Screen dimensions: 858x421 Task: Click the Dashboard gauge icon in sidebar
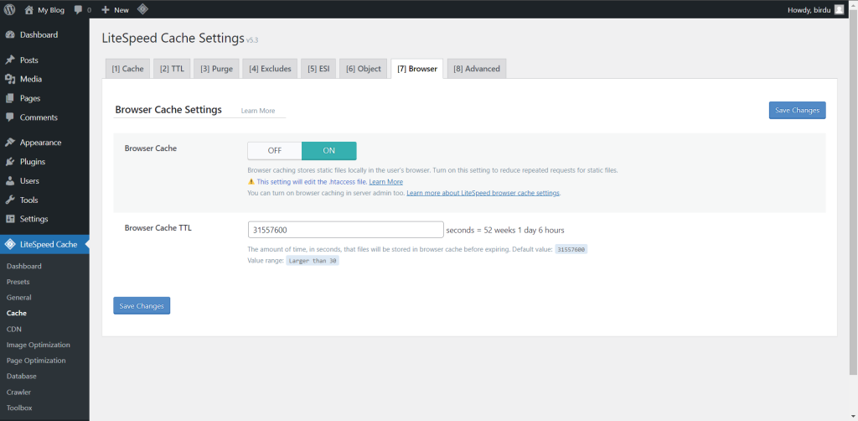click(10, 35)
